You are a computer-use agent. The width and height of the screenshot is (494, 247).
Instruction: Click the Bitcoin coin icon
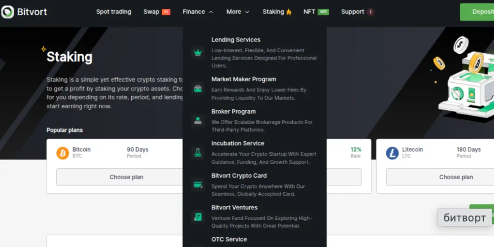63,153
